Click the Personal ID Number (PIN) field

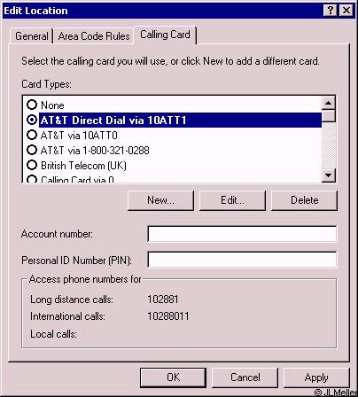242,260
